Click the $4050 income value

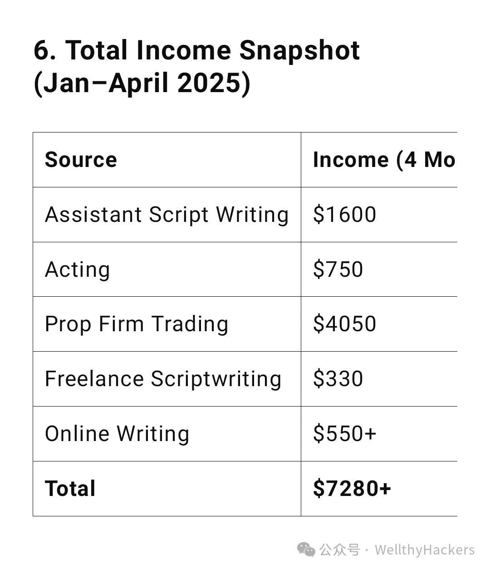pyautogui.click(x=344, y=324)
